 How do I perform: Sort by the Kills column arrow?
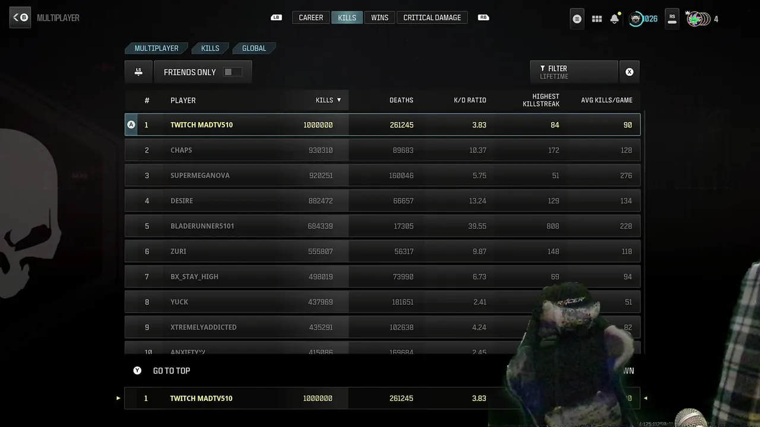[339, 100]
